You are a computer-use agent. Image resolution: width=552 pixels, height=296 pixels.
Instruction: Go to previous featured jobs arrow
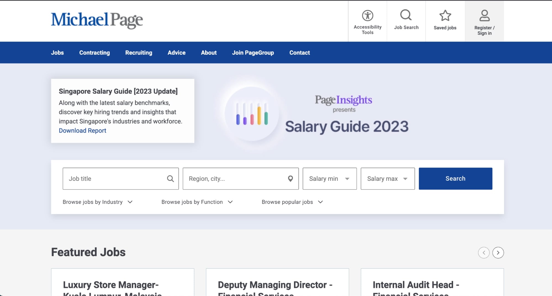484,252
